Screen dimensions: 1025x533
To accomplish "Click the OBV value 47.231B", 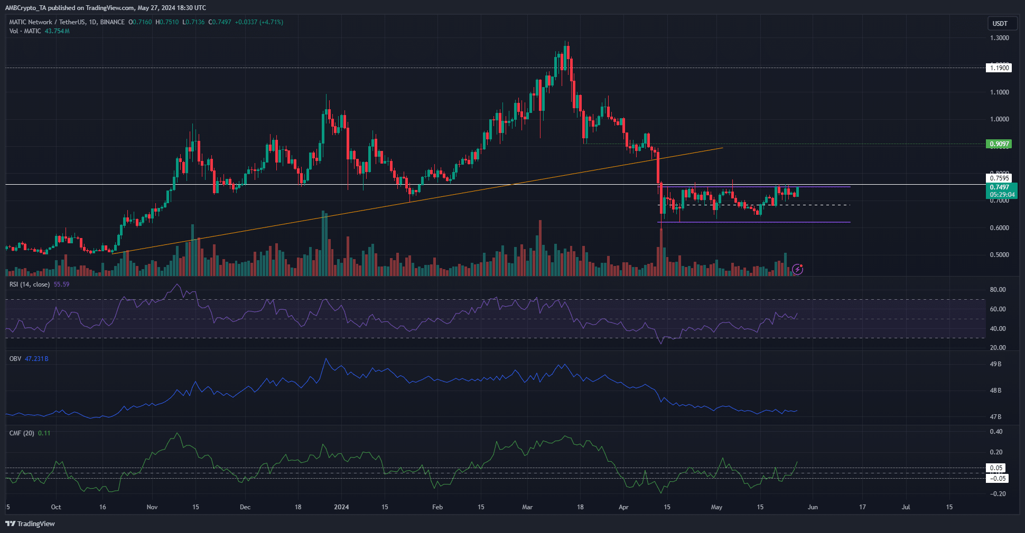I will (36, 359).
